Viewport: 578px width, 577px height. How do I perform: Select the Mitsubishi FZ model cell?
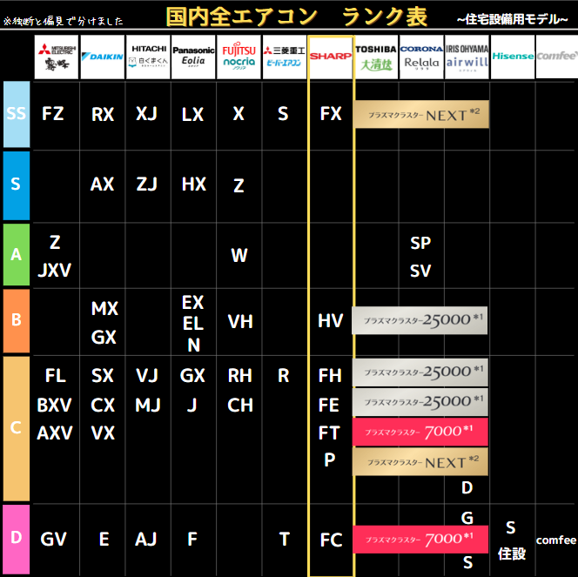[x=53, y=114]
